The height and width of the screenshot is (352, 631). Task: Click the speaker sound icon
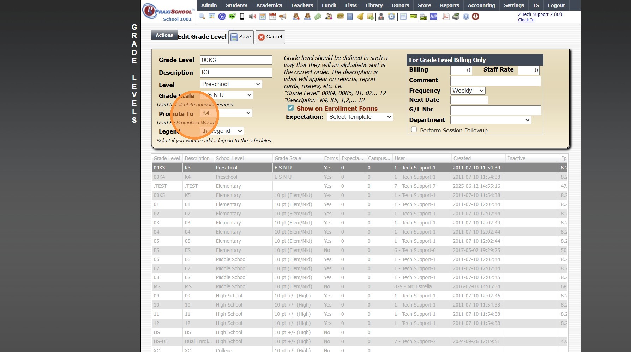(252, 16)
